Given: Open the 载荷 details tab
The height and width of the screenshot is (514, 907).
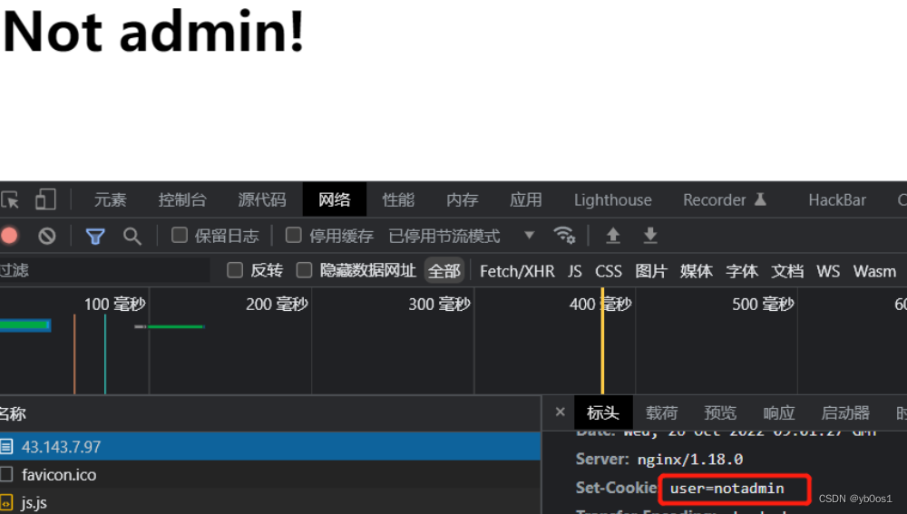Looking at the screenshot, I should click(662, 412).
